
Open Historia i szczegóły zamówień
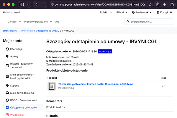pos(21,65)
